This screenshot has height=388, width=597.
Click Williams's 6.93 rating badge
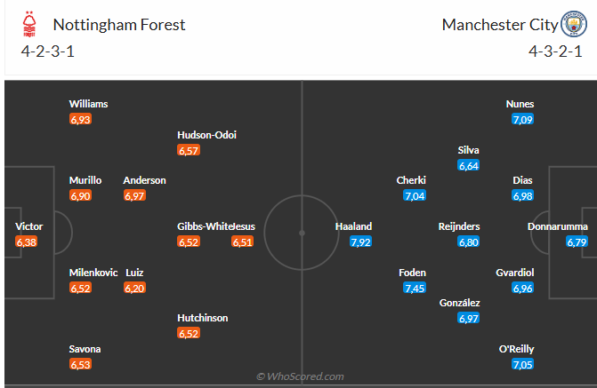[x=81, y=119]
